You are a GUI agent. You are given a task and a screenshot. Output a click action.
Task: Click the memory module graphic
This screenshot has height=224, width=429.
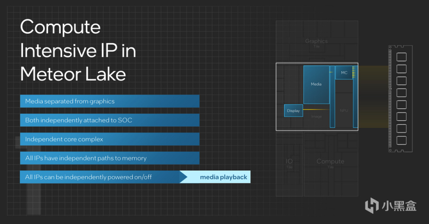(x=400, y=99)
